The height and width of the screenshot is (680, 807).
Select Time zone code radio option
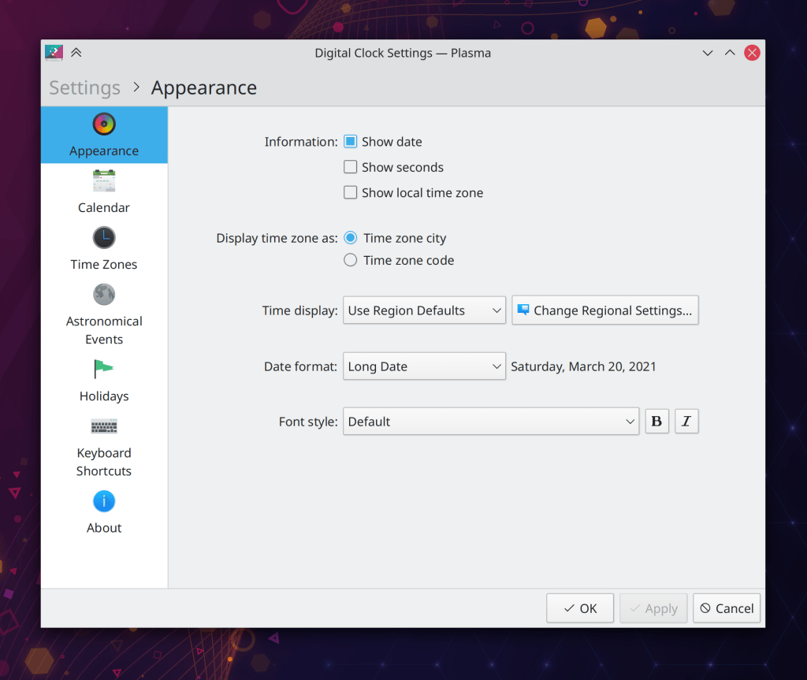coord(351,260)
